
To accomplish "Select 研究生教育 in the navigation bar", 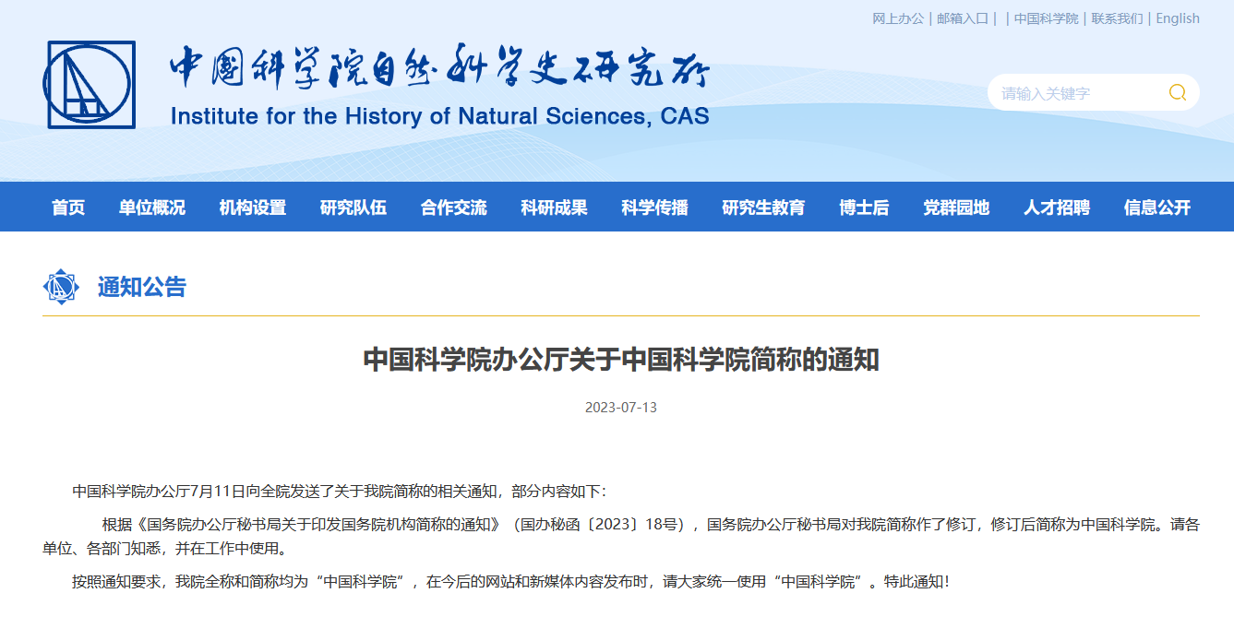I will 763,208.
